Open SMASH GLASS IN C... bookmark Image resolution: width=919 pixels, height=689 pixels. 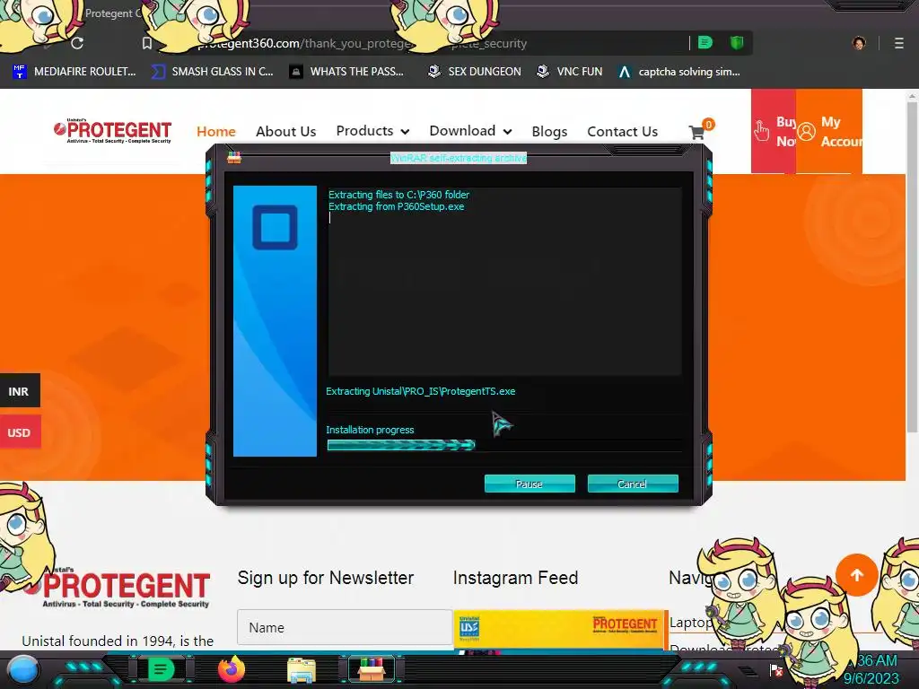point(213,72)
